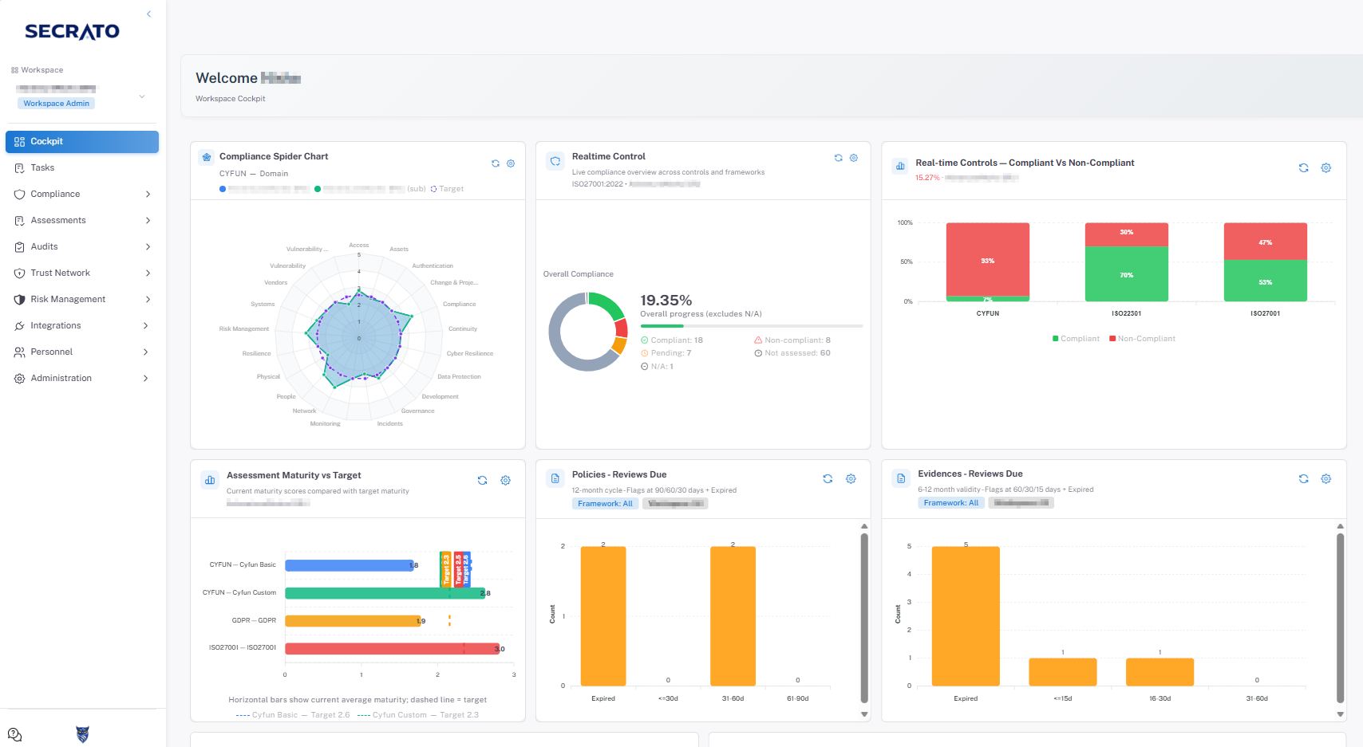Click the Compliance Spider Chart header icon
Viewport: 1363px width, 747px height.
[207, 157]
